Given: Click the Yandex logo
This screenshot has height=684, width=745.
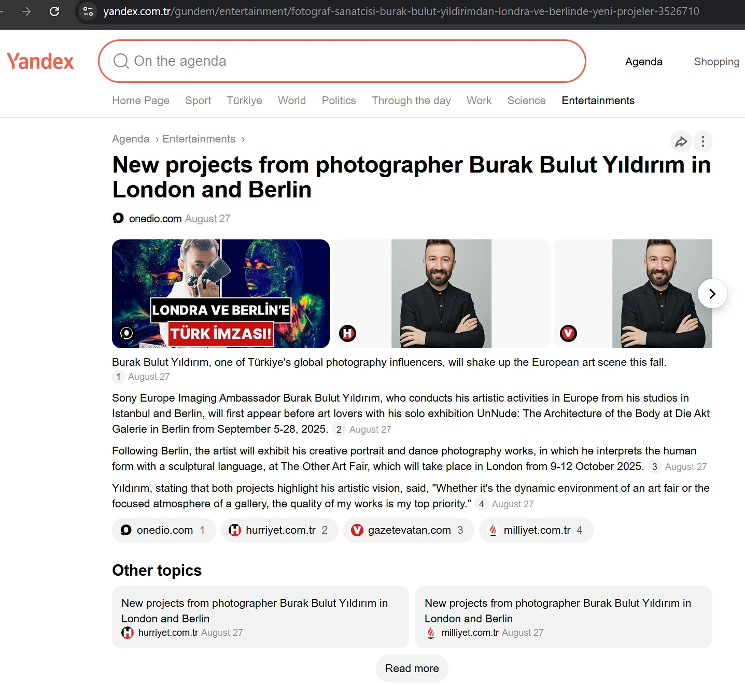Looking at the screenshot, I should [x=40, y=61].
